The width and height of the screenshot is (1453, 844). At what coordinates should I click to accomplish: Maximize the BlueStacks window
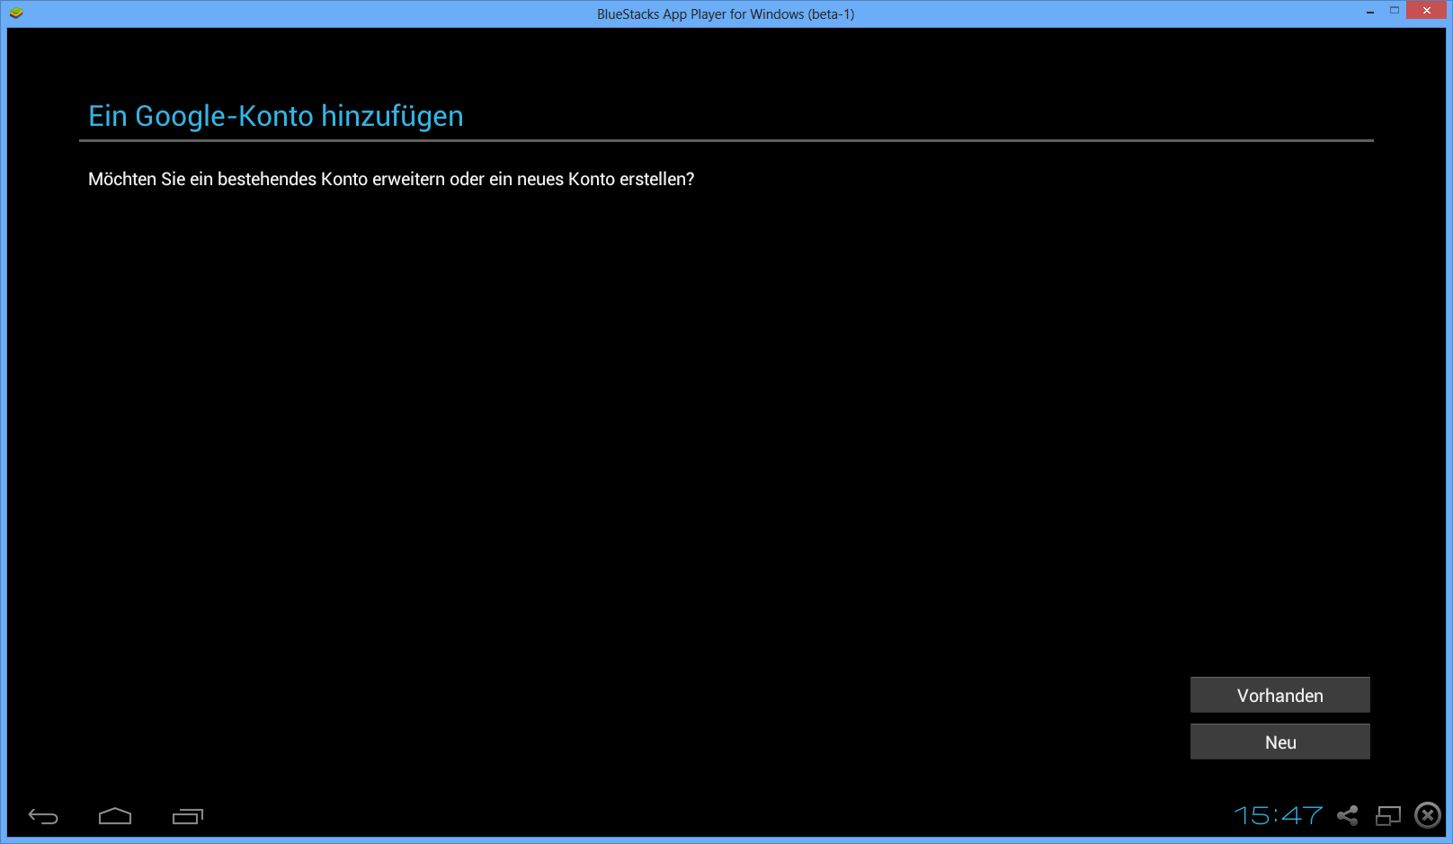1395,11
